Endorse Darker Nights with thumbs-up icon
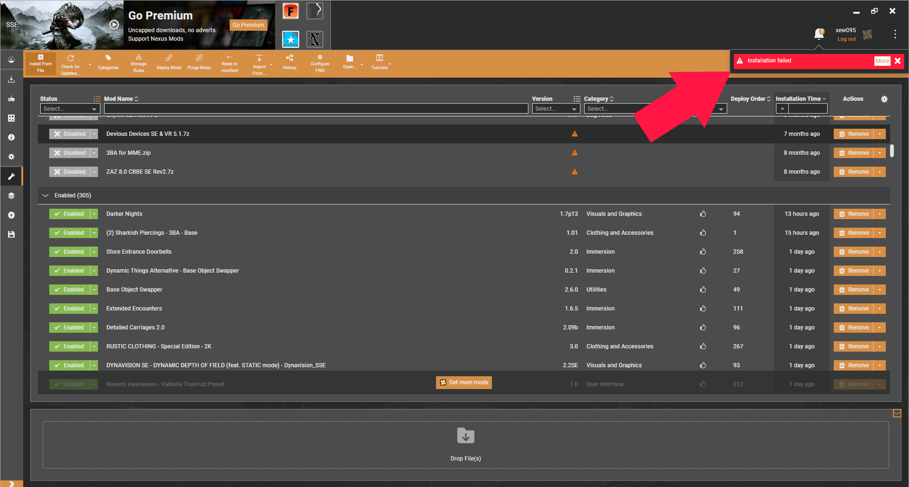 703,214
